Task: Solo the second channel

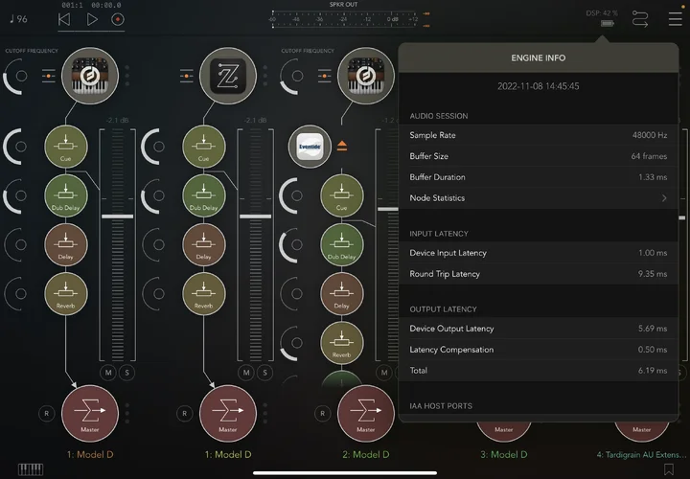Action: click(x=264, y=372)
